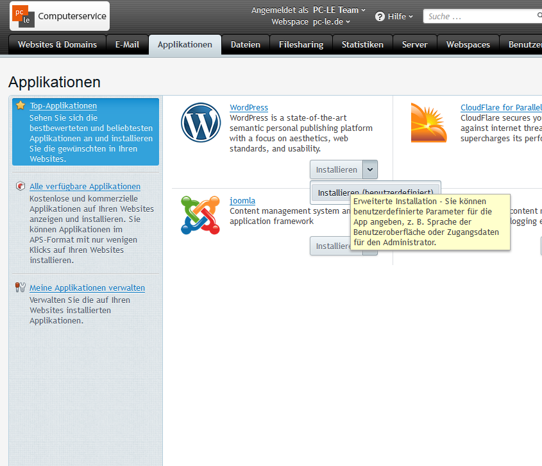Viewport: 542px width, 466px height.
Task: Open the WordPress application link
Action: click(249, 108)
